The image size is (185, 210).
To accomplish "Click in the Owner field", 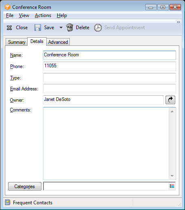I will click(103, 100).
